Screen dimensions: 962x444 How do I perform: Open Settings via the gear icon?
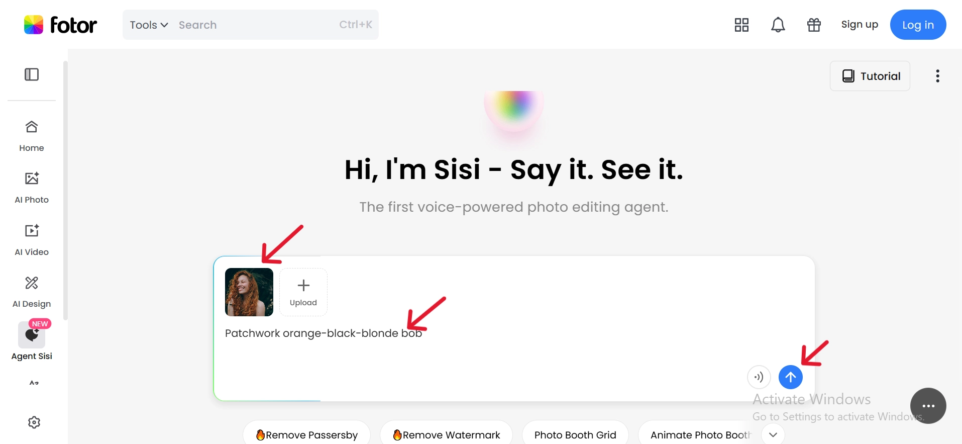coord(33,422)
